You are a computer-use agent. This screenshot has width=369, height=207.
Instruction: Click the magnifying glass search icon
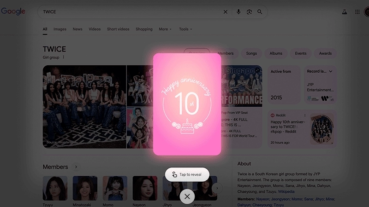point(260,12)
